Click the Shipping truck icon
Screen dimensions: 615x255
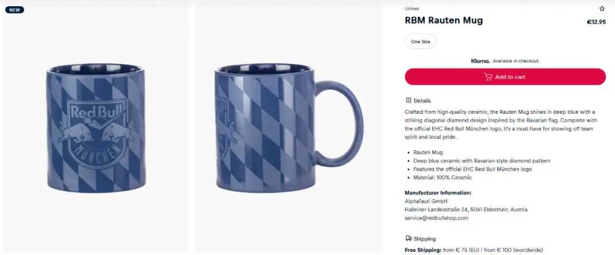pos(408,238)
